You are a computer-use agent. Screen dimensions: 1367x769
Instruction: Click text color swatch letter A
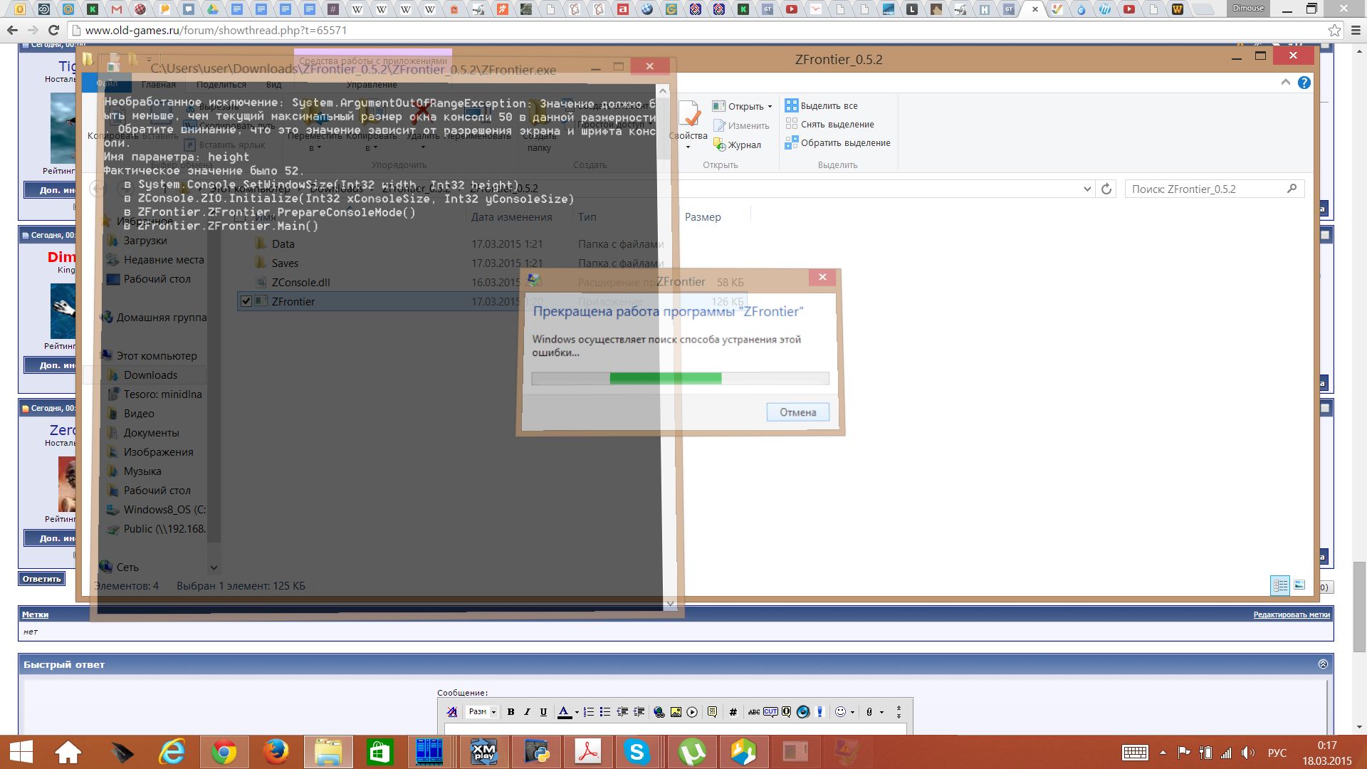[564, 712]
